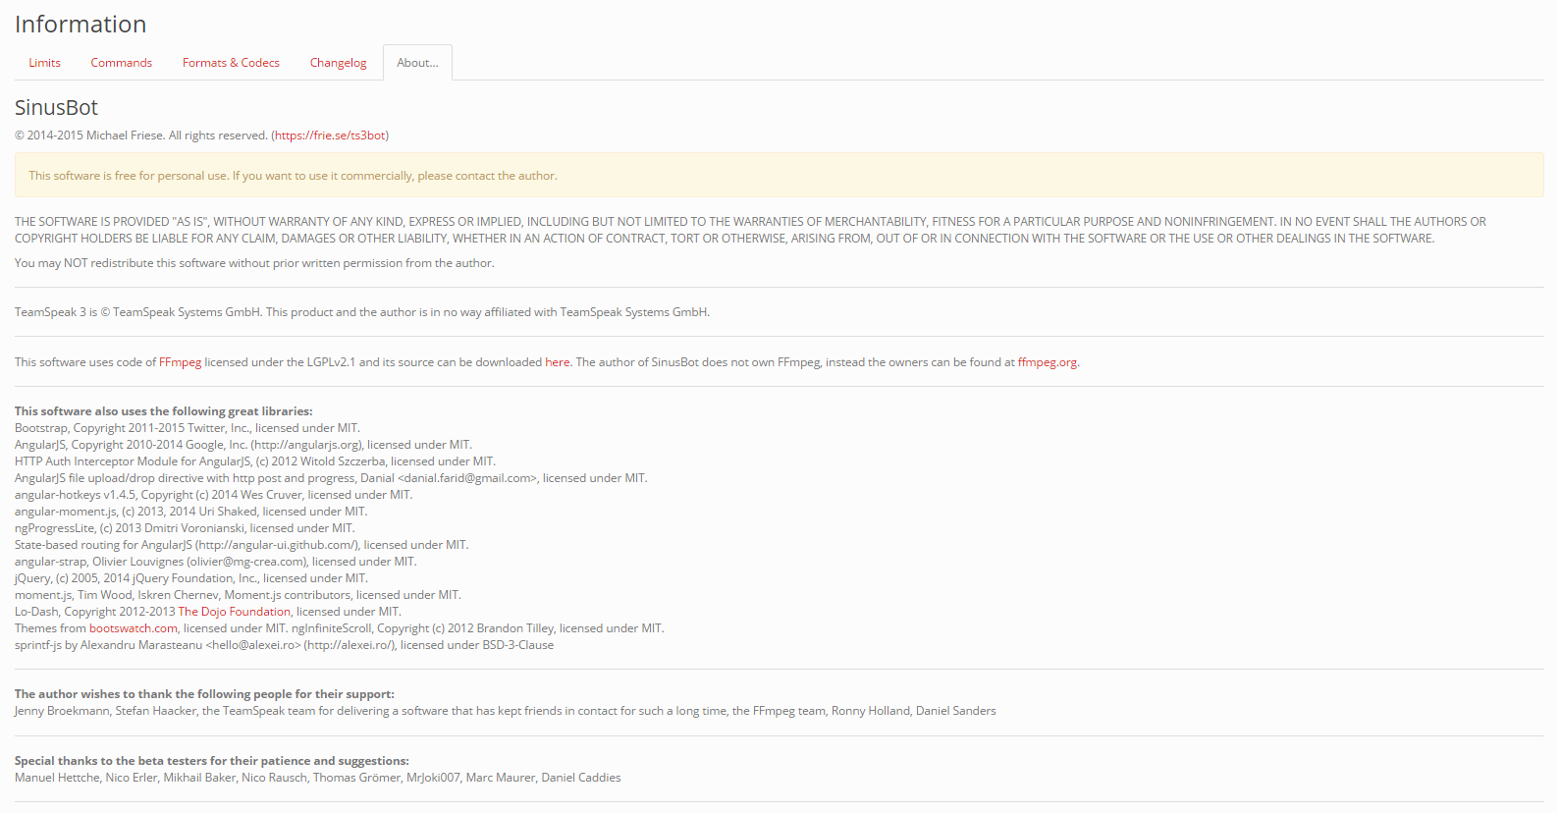
Task: Click the angular-moment.js license line
Action: coord(191,512)
